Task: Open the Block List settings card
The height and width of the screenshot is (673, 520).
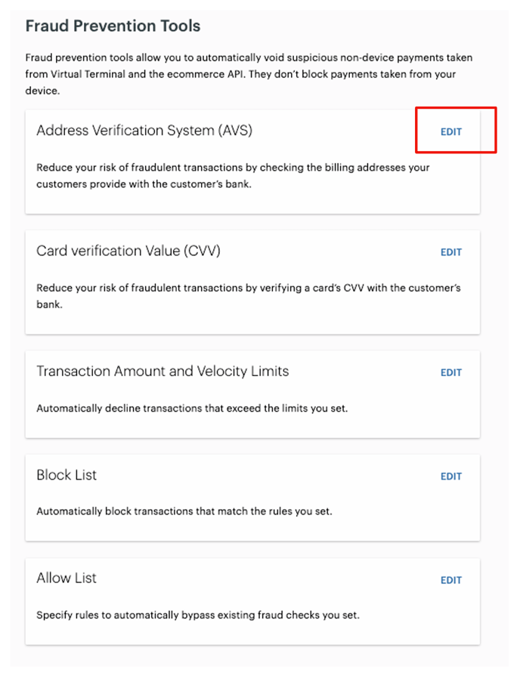Action: tap(253, 496)
